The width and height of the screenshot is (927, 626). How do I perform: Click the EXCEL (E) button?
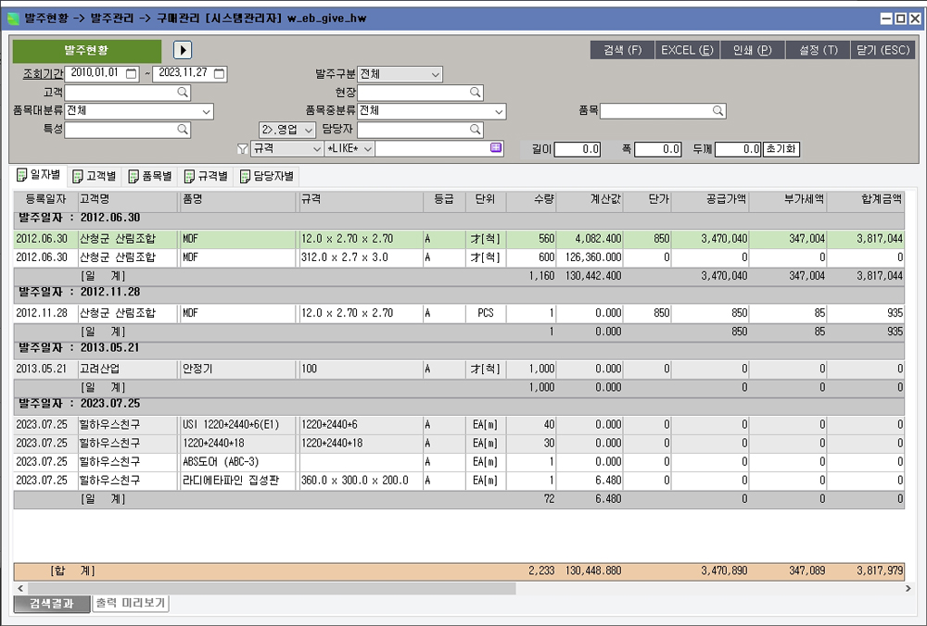click(x=688, y=50)
